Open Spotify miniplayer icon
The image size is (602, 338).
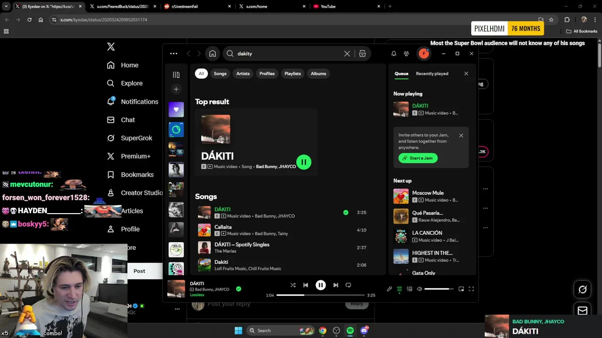[x=461, y=289]
